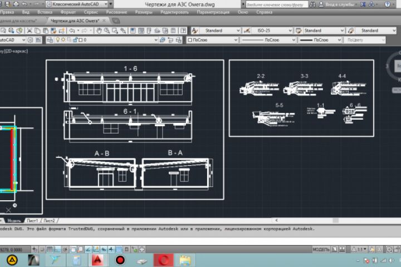Open the Autodesk Exchange X icon
The width and height of the screenshot is (401, 267).
363,4
